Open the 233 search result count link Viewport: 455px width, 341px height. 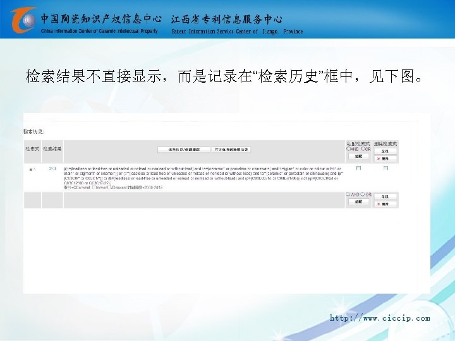pyautogui.click(x=52, y=169)
